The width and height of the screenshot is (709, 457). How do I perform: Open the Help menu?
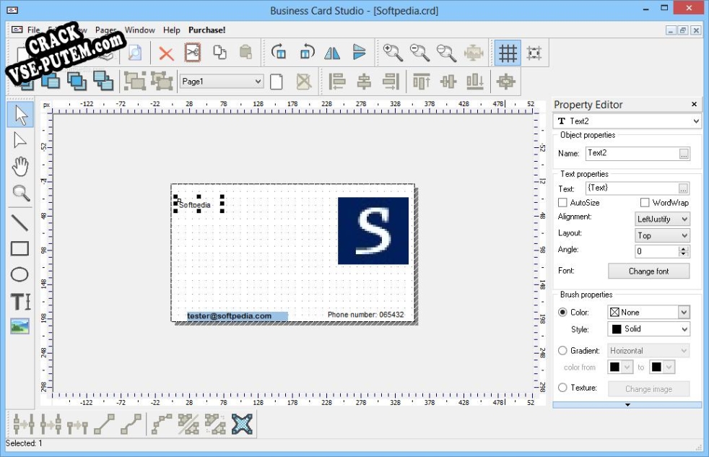coord(171,30)
